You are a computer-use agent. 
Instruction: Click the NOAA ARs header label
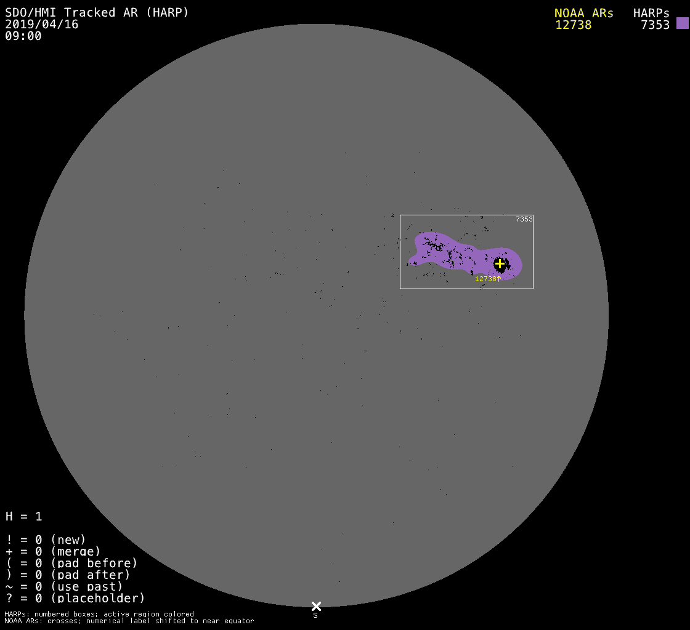point(583,13)
